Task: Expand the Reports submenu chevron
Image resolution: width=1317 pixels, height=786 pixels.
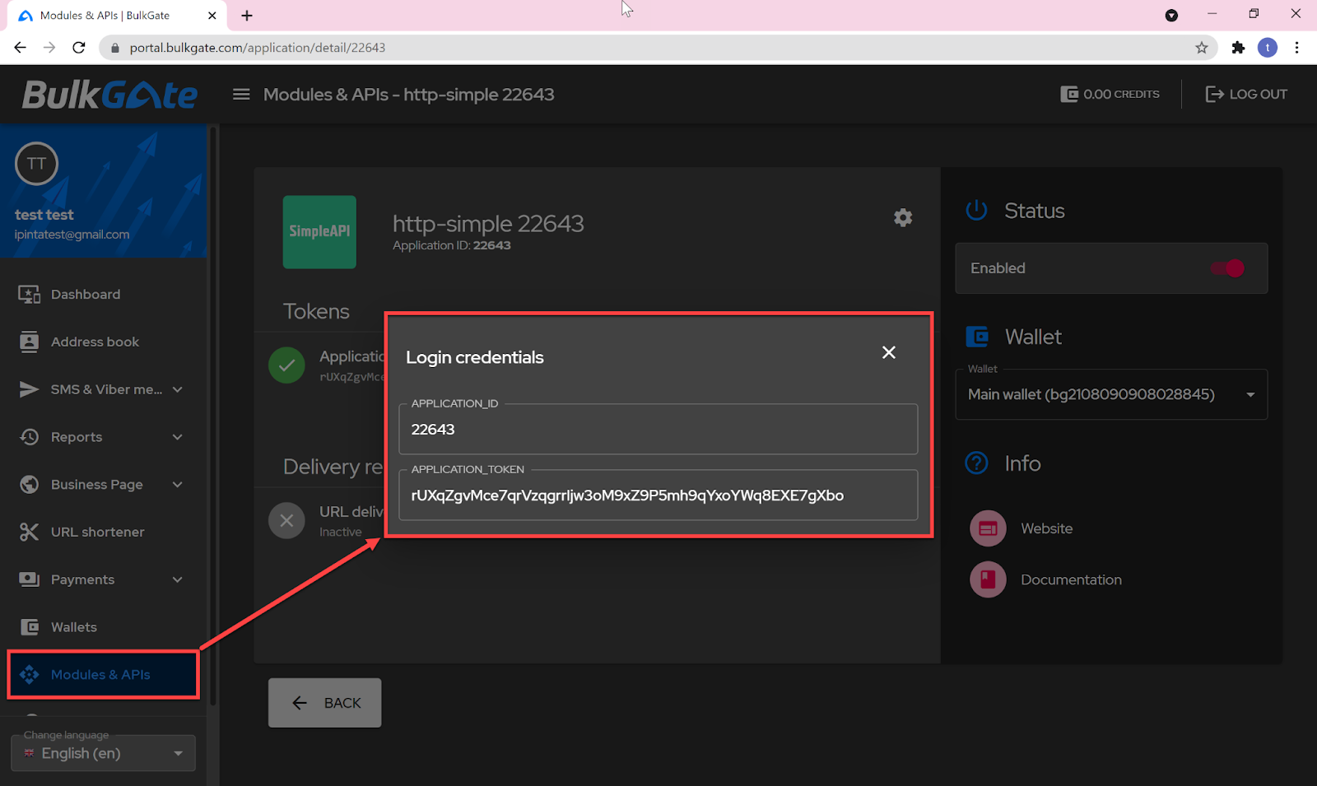Action: coord(177,437)
